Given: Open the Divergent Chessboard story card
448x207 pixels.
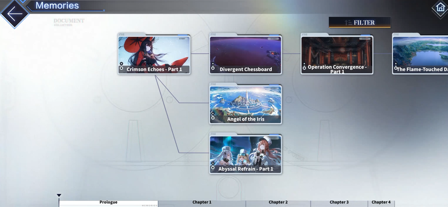Looking at the screenshot, I should (x=245, y=54).
